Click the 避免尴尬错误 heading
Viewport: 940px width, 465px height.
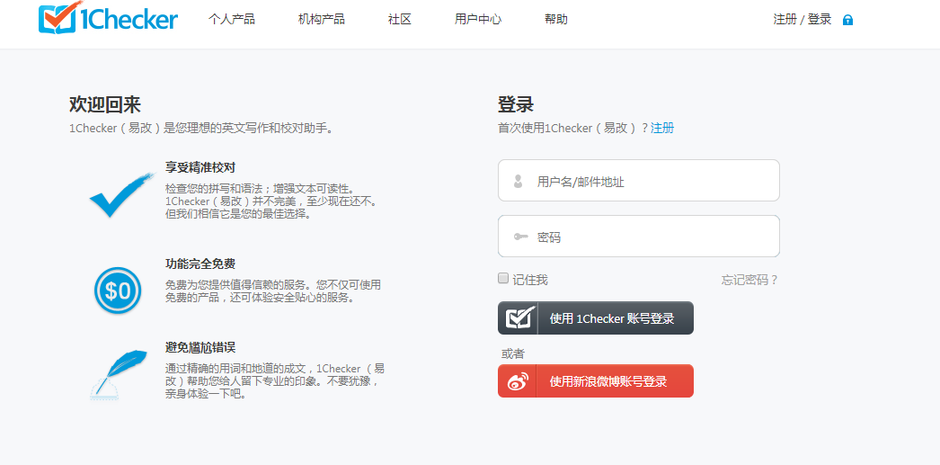click(200, 347)
